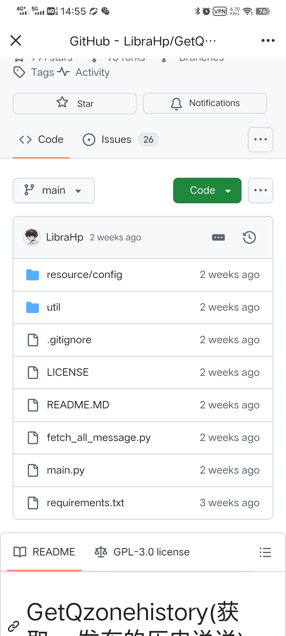Click the commit time next to LibraHp
286x636 pixels.
[x=115, y=237]
